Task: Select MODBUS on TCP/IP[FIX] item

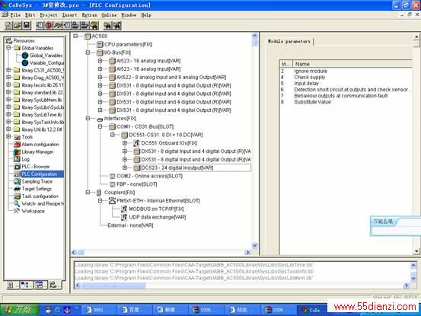Action: tap(156, 209)
